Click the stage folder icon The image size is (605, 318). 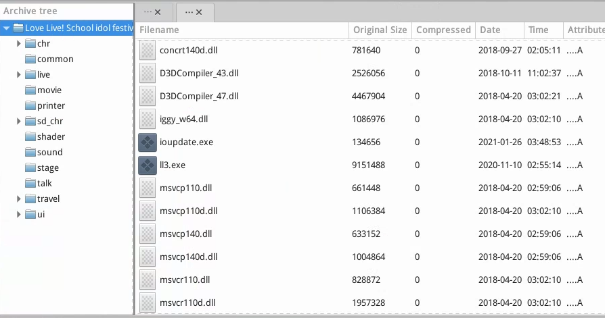30,168
